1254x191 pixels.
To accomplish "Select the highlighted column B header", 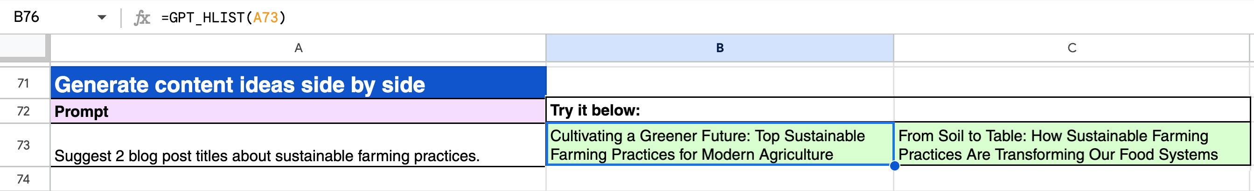I will tap(719, 48).
